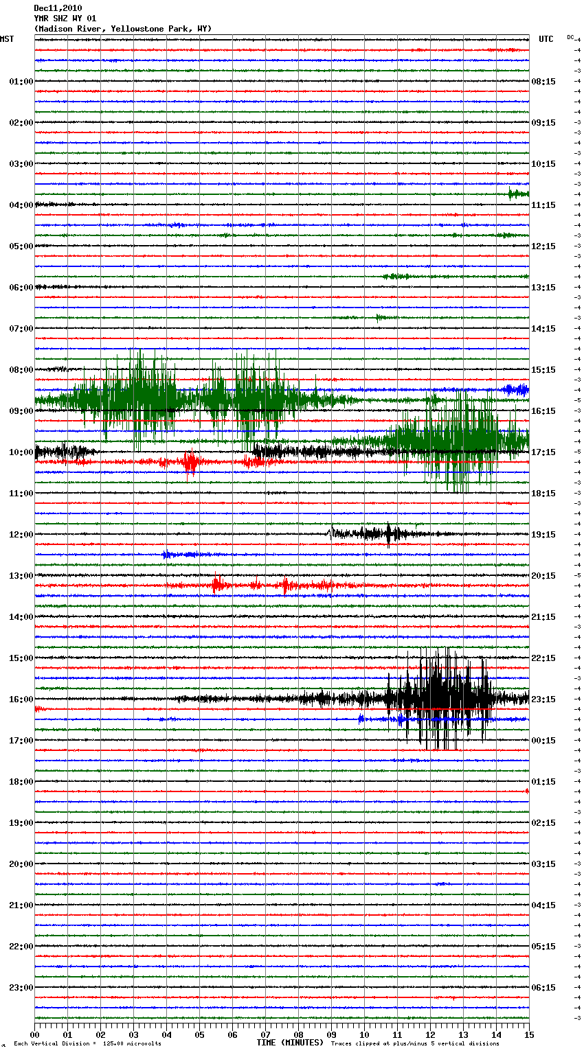The width and height of the screenshot is (584, 1053).
Task: Click the TIME (MINUTES) axis title
Action: coord(290,1043)
